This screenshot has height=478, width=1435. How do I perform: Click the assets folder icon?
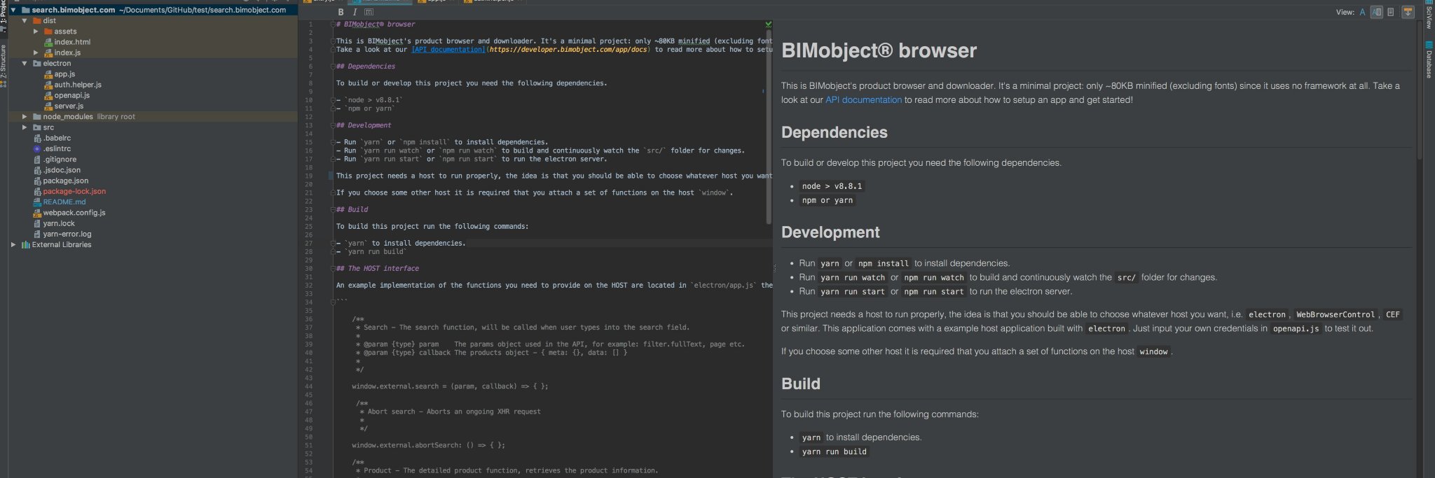coord(48,31)
